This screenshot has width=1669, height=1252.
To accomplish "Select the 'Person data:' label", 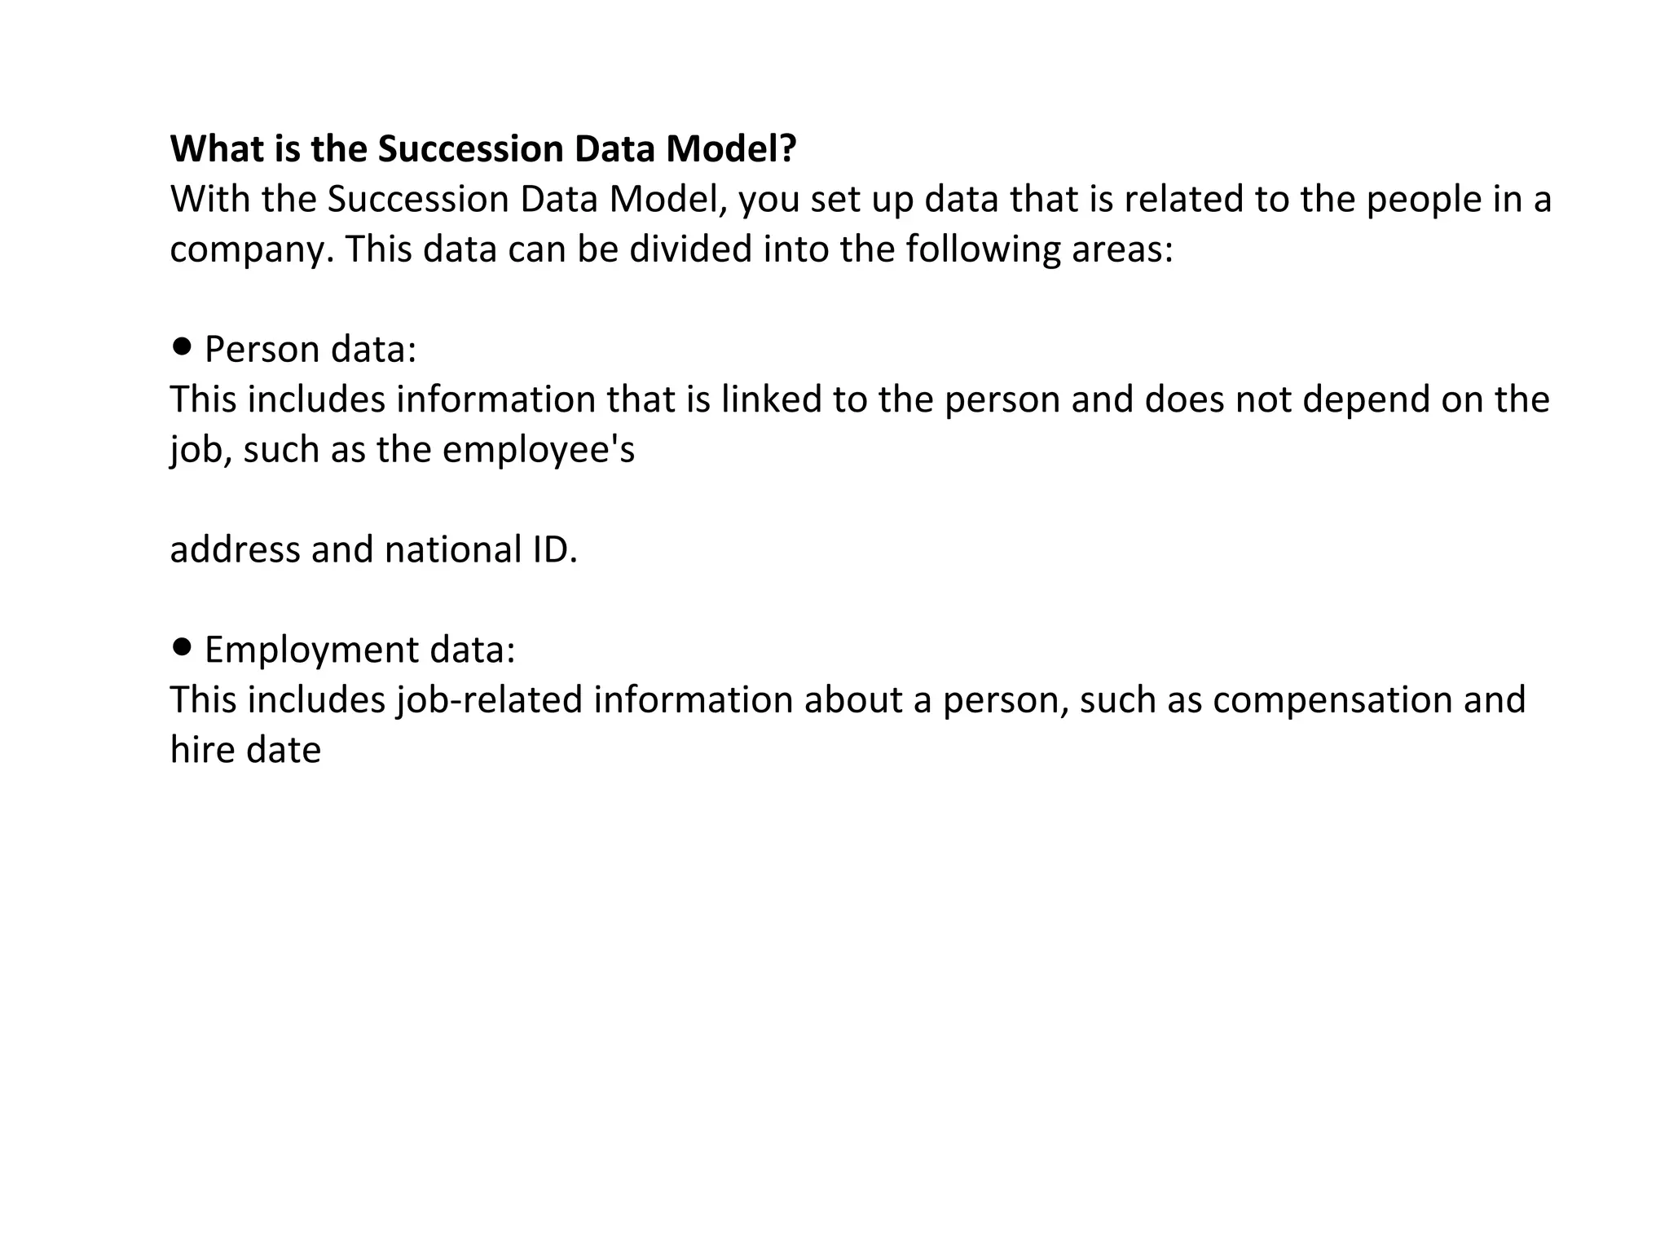I will [x=310, y=350].
